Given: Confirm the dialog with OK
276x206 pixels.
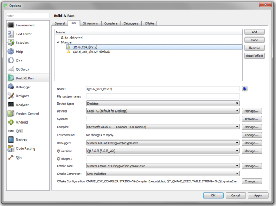Looking at the screenshot, I should [x=213, y=195].
